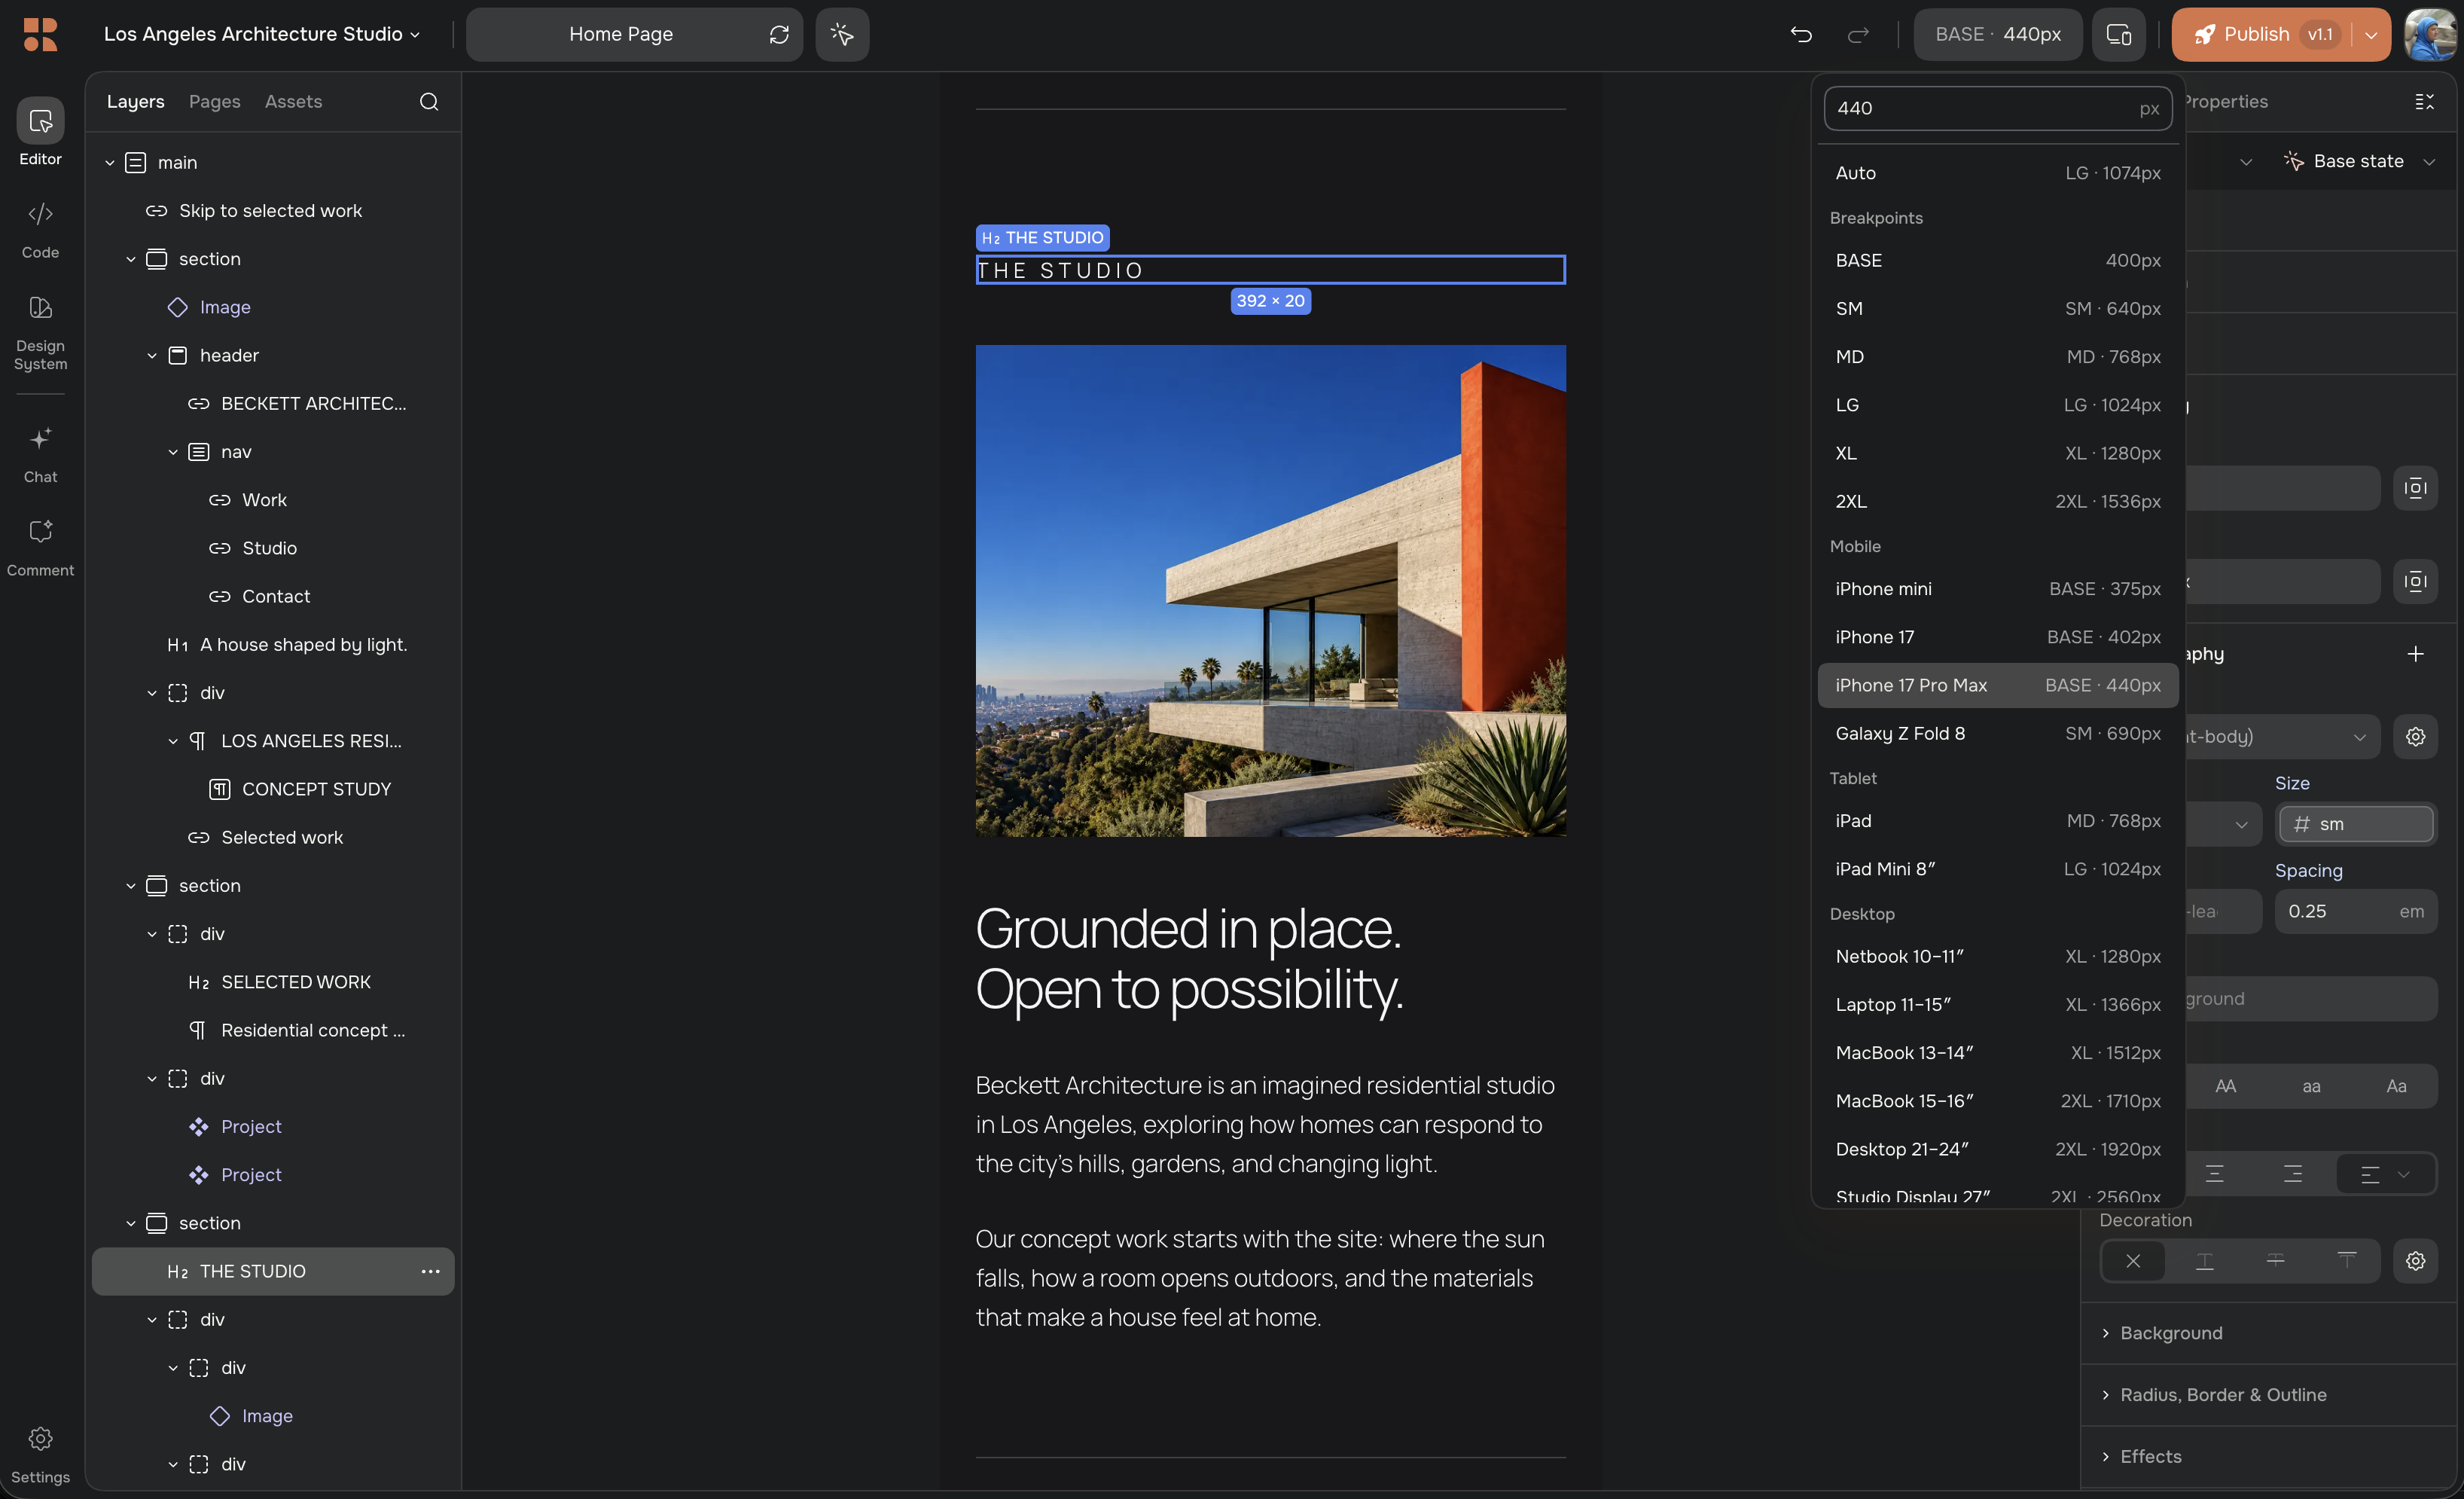Refresh the Home Page preview
The width and height of the screenshot is (2464, 1499).
coord(779,34)
